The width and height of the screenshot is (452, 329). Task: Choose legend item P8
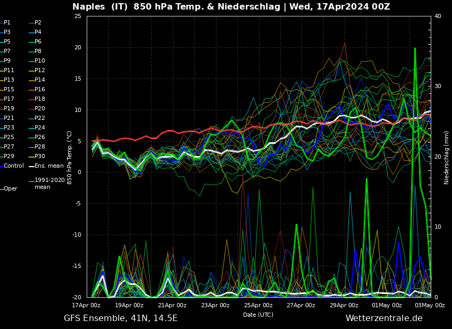coord(35,51)
